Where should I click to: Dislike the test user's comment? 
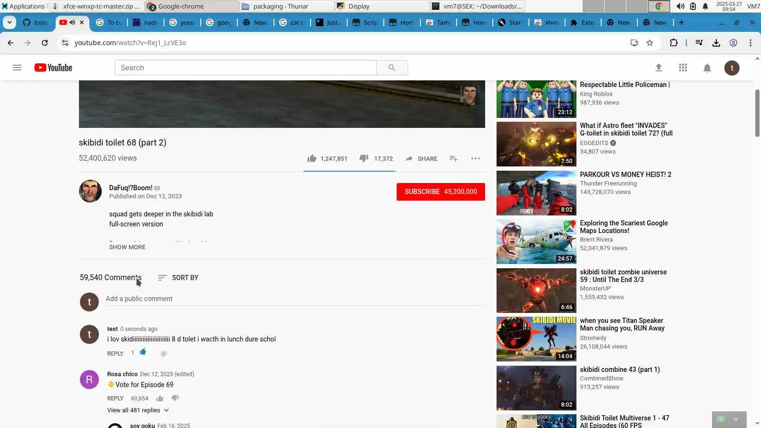pos(164,353)
